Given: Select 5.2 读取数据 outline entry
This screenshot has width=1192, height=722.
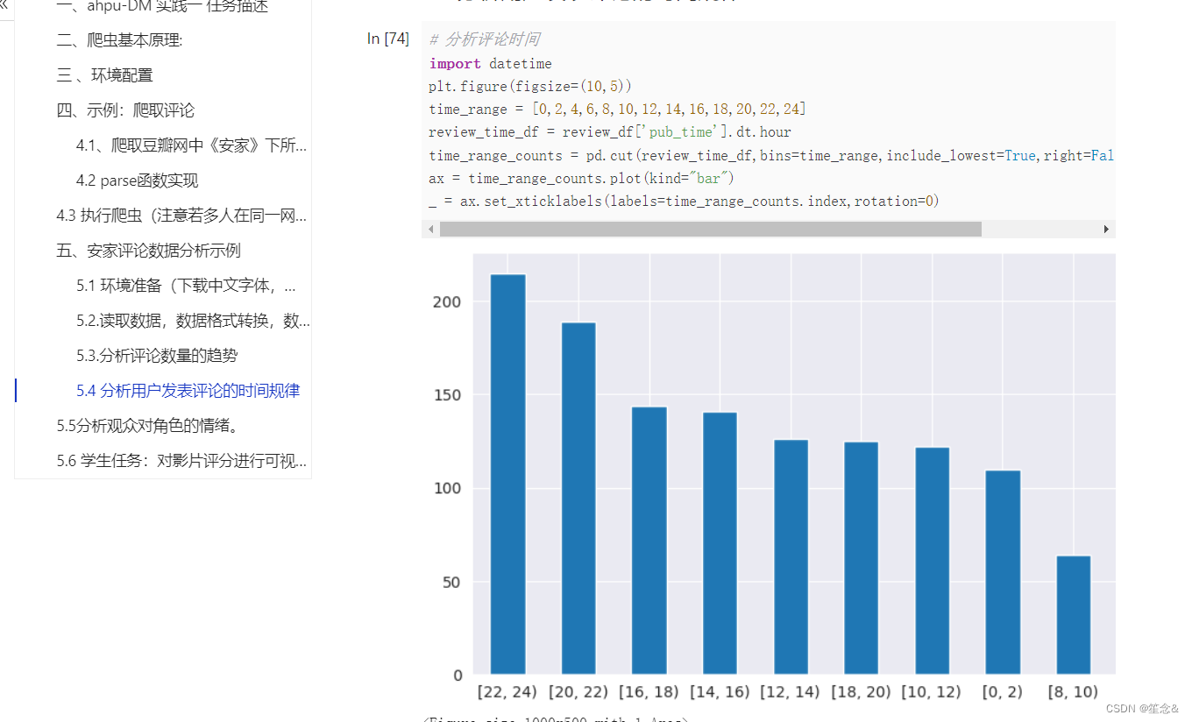Looking at the screenshot, I should pyautogui.click(x=193, y=321).
